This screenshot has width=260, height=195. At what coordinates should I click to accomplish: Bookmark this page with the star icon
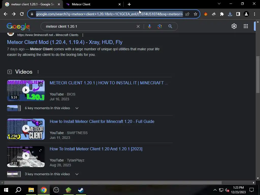point(196,14)
